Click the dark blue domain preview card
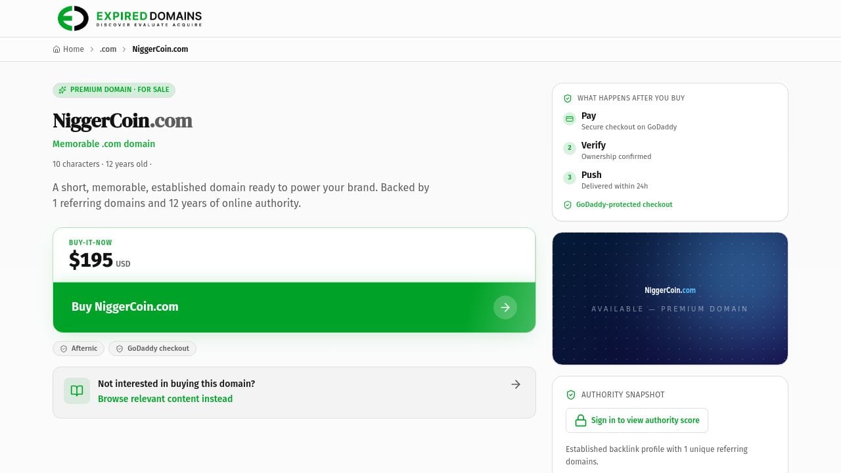The width and height of the screenshot is (841, 473). 670,298
